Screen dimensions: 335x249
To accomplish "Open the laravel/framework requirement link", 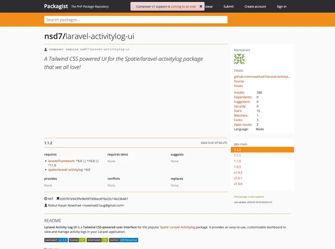I will [x=61, y=161].
